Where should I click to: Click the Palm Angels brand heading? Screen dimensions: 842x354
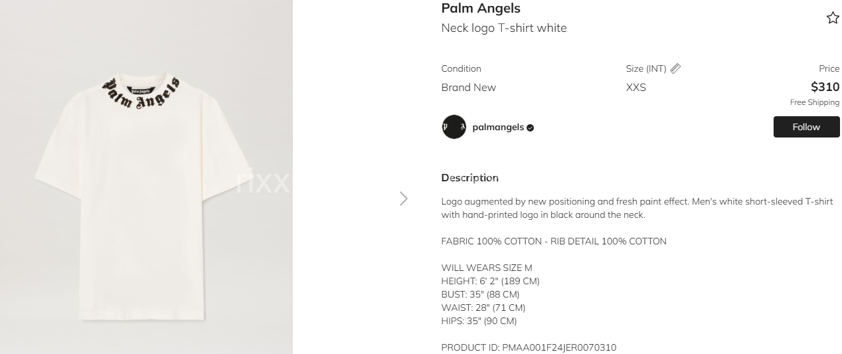point(481,9)
